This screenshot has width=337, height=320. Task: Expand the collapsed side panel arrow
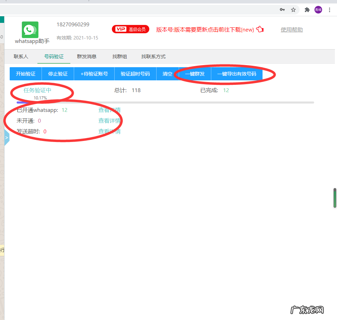(7, 137)
